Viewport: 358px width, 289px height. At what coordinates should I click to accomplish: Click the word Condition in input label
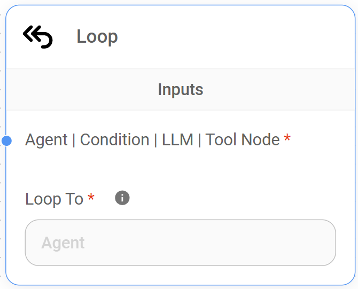pos(114,140)
